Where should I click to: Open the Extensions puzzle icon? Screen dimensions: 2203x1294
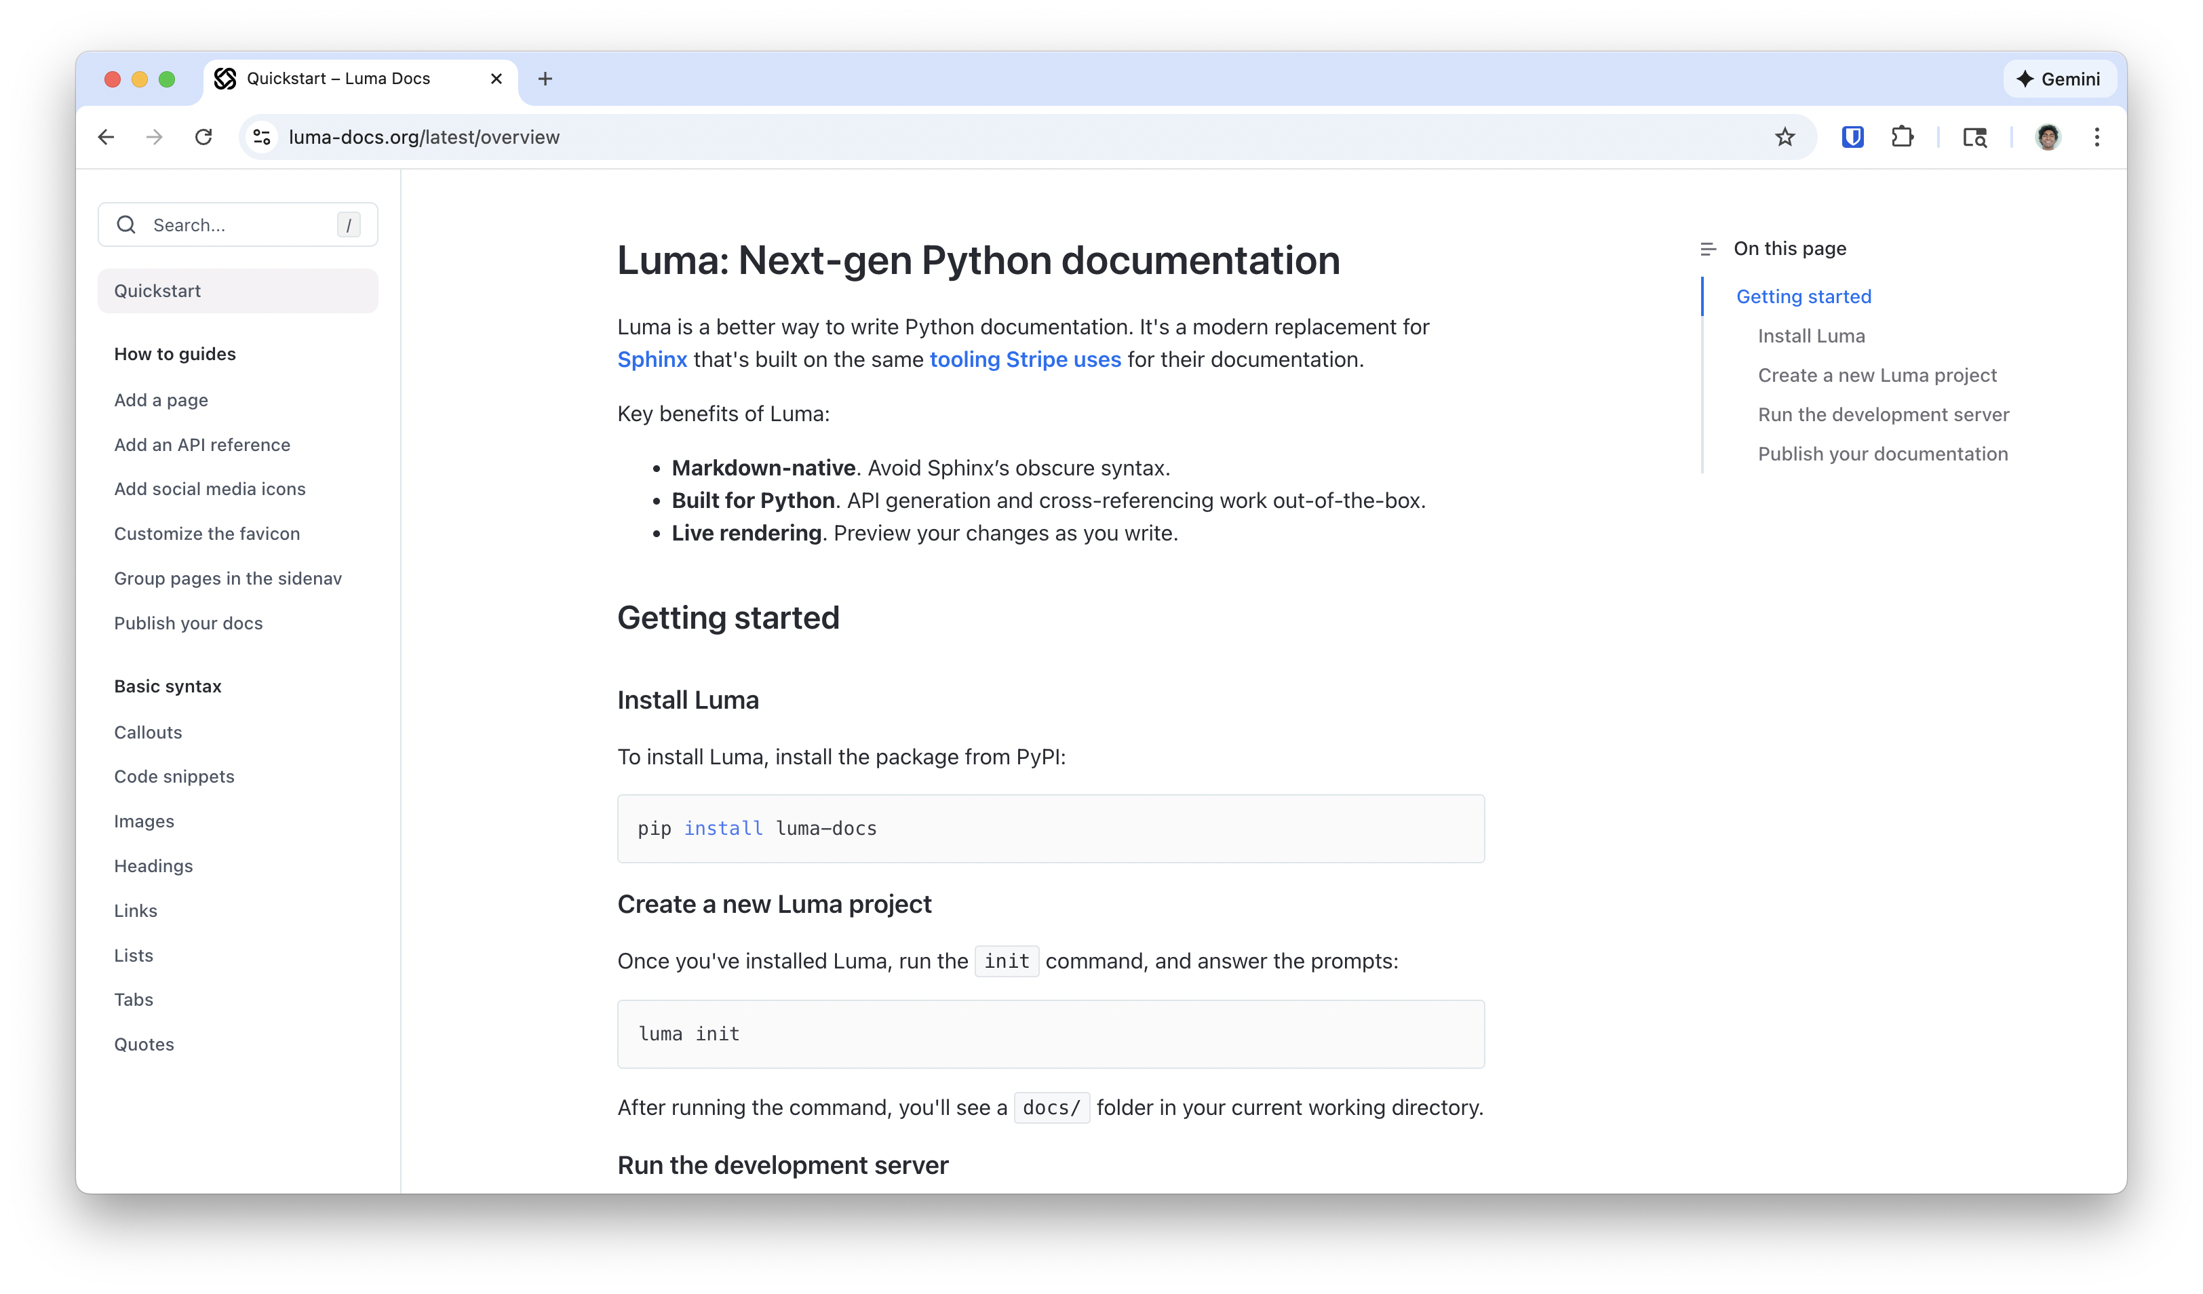[1901, 137]
